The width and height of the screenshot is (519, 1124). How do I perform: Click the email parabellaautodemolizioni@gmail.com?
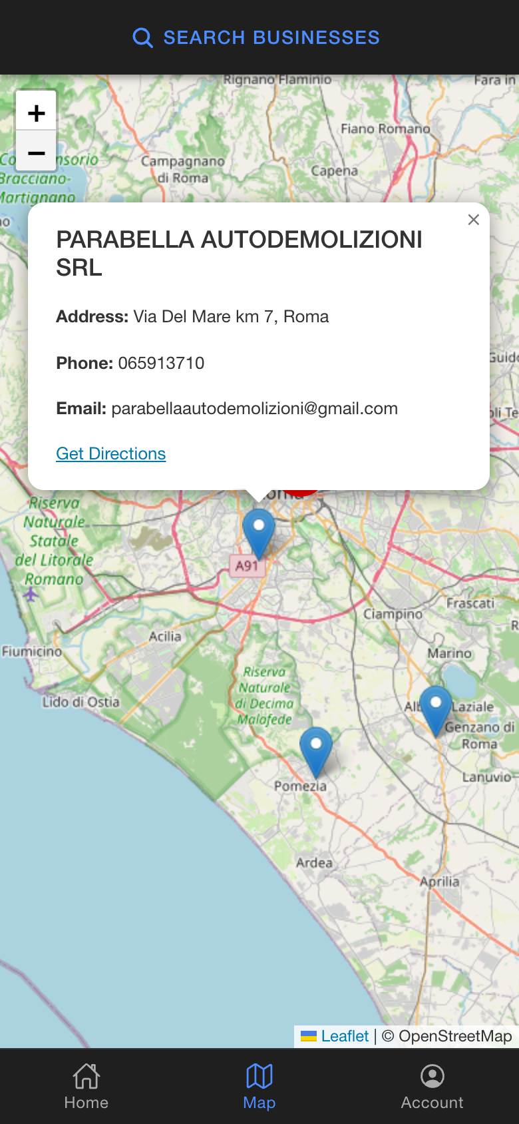(x=254, y=408)
